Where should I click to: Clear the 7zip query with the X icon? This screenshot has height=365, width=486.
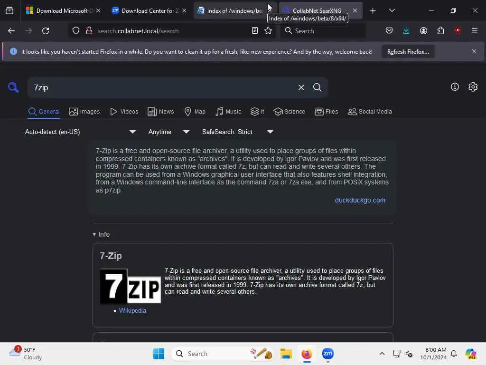[x=301, y=87]
